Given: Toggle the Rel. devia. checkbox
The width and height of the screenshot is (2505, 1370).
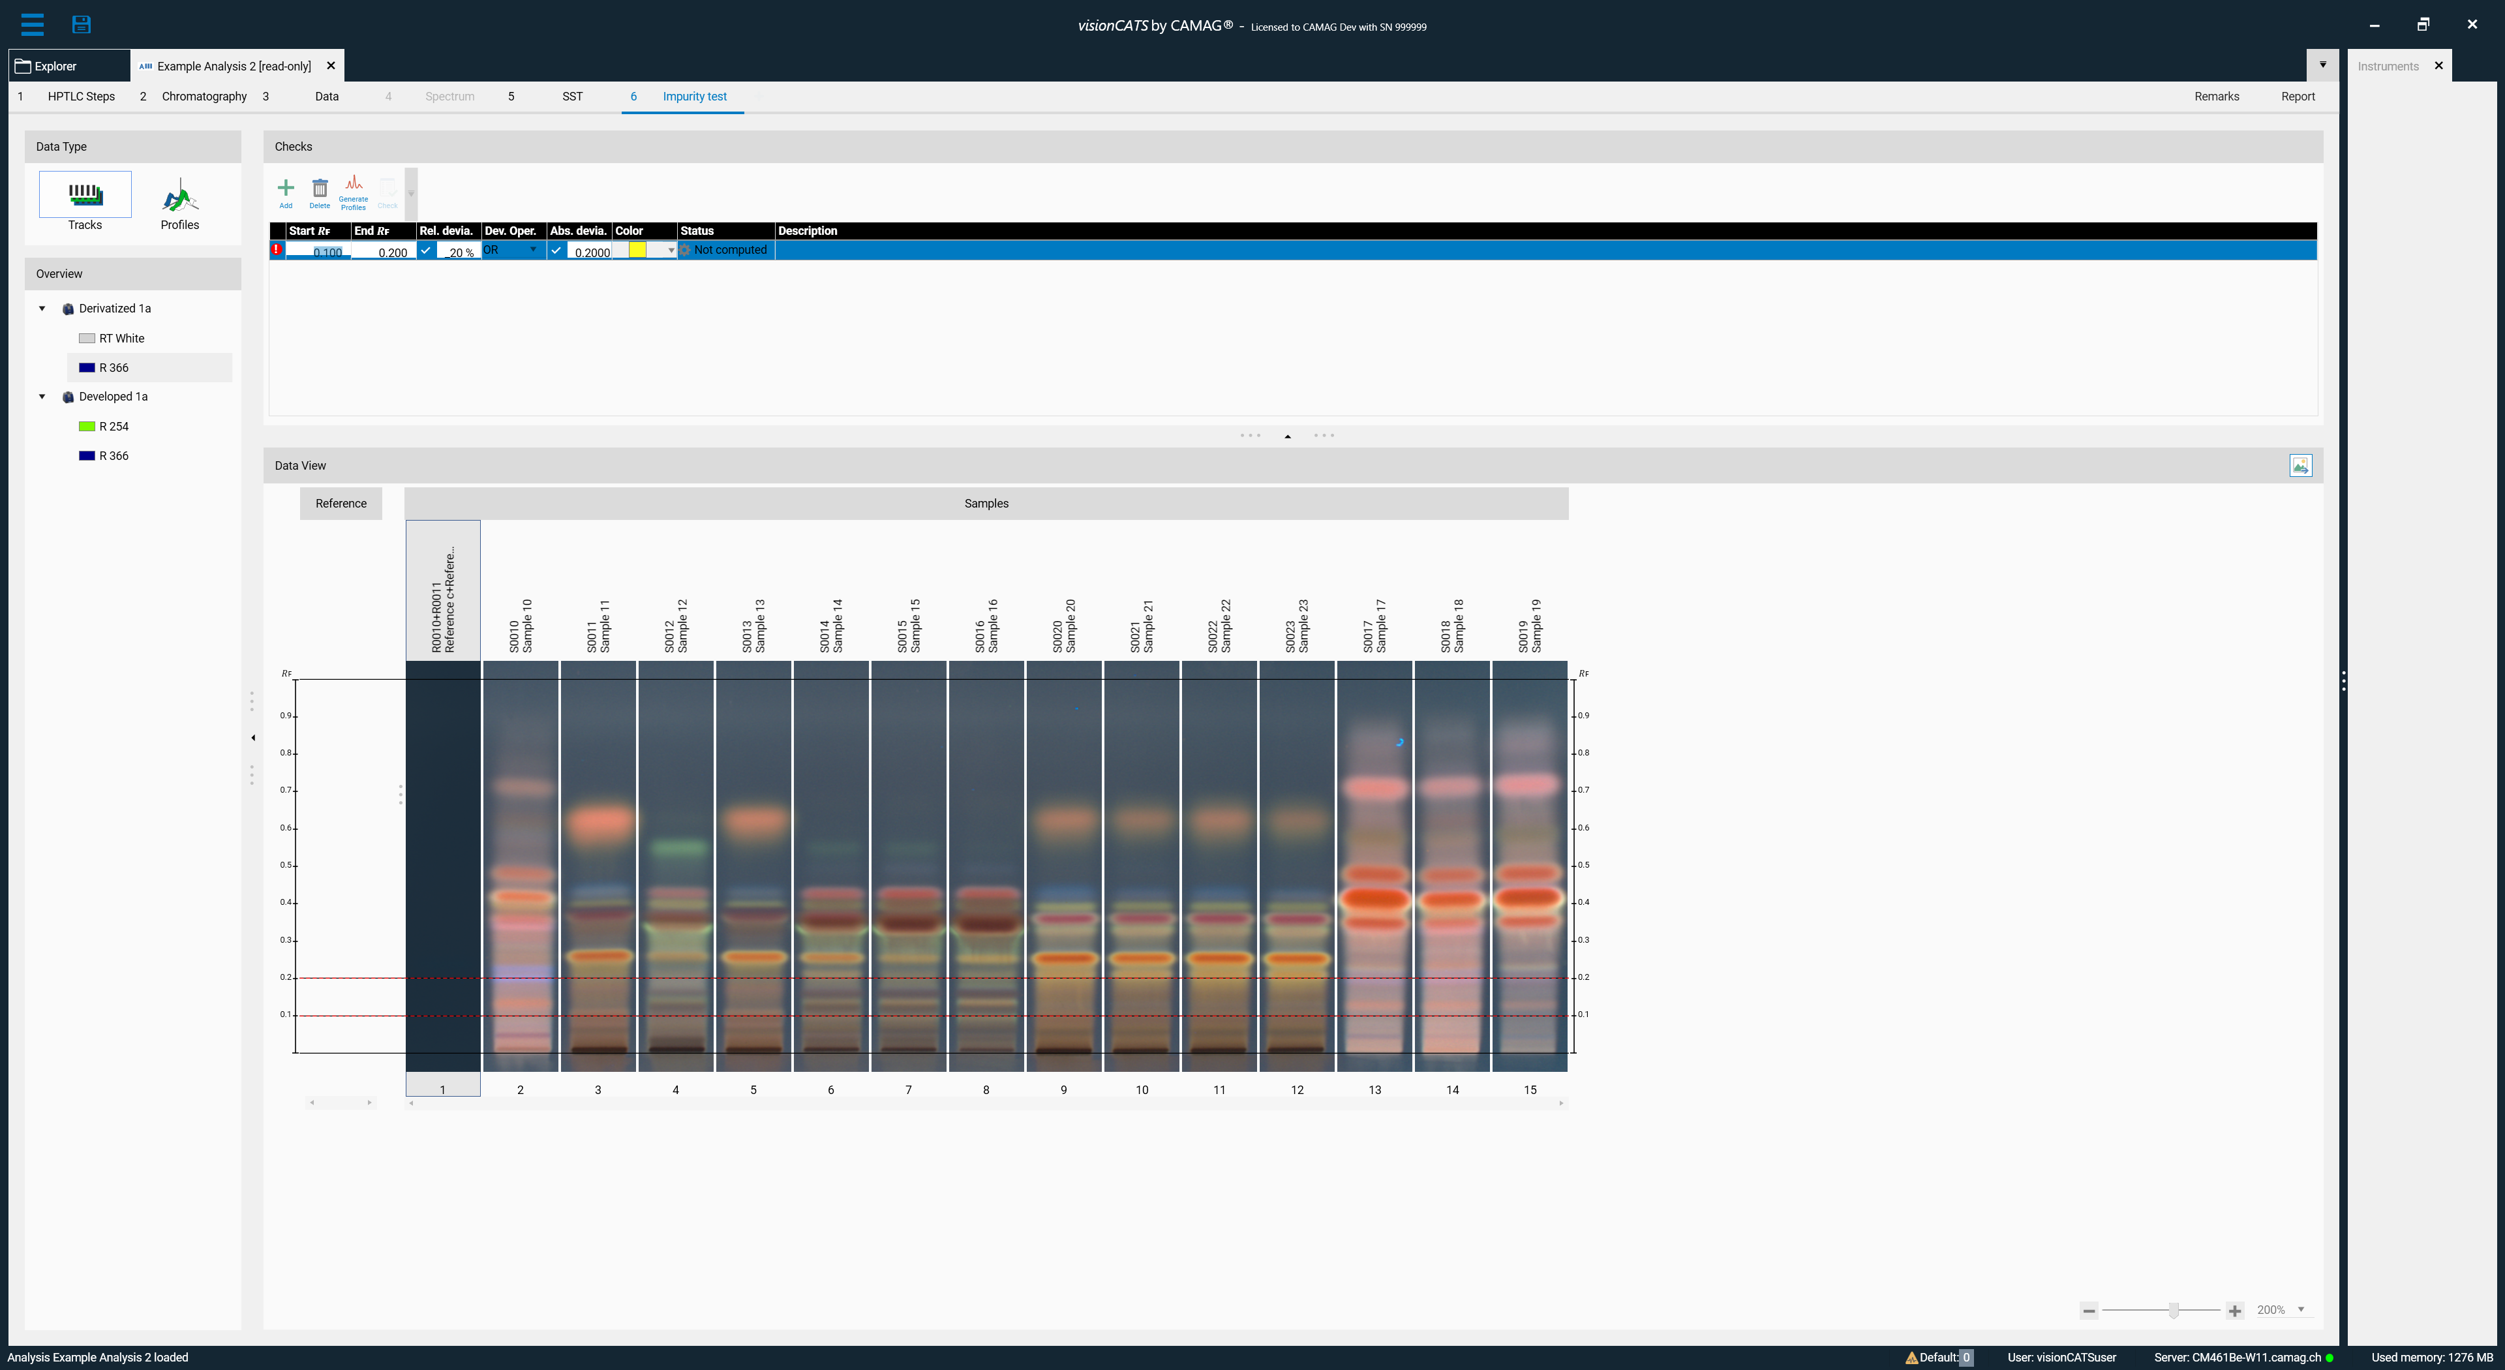Looking at the screenshot, I should (x=426, y=251).
